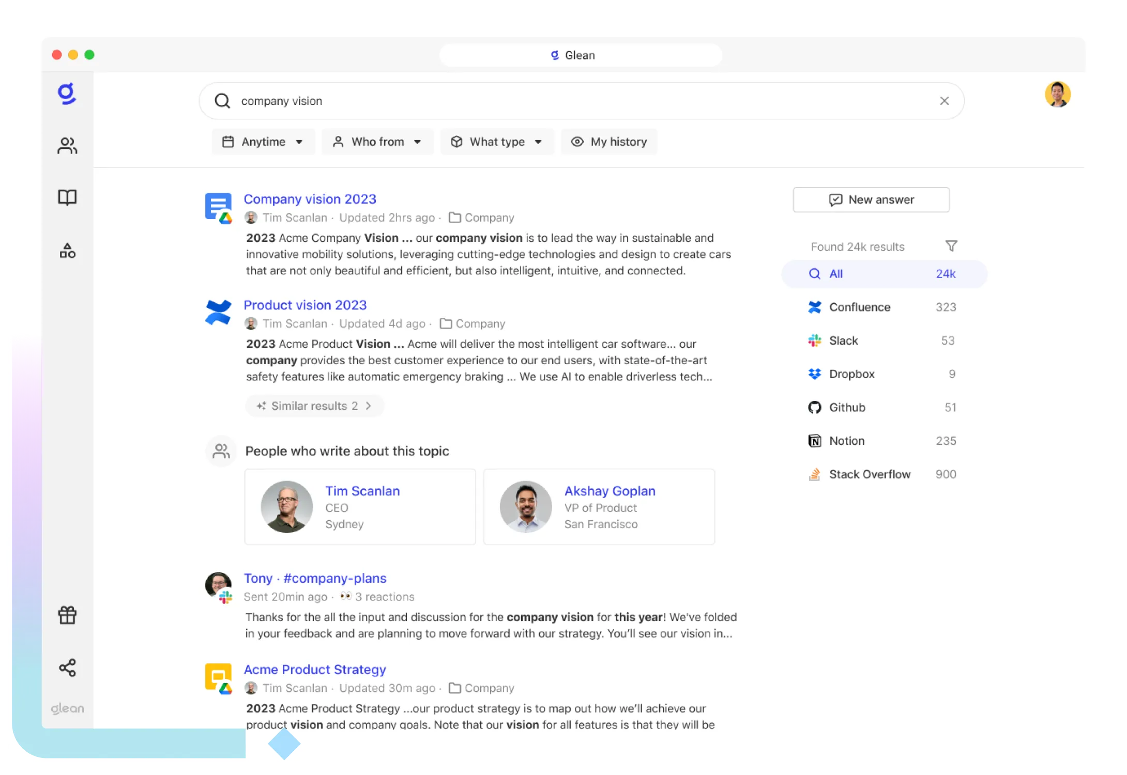1127x775 pixels.
Task: Open the Apps shapes icon in sidebar
Action: coord(67,251)
